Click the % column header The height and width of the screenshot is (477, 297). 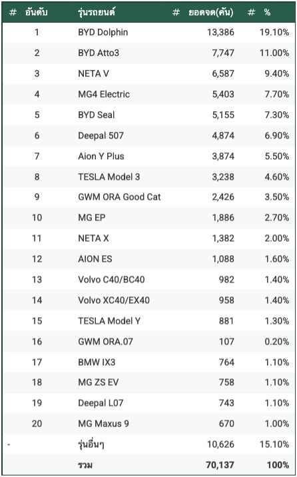click(267, 13)
